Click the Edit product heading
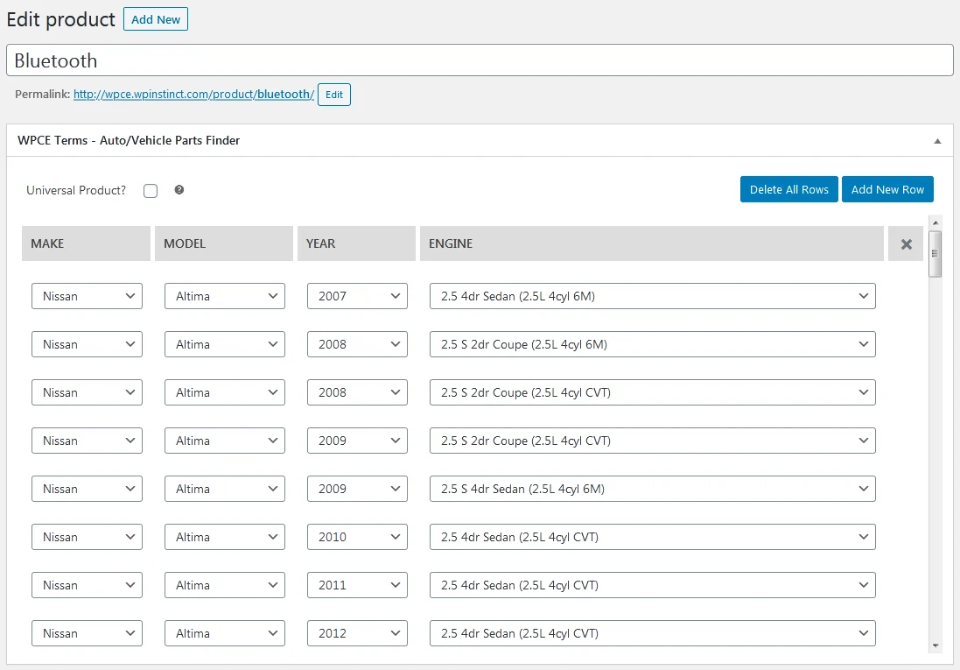Viewport: 960px width, 670px height. click(60, 19)
